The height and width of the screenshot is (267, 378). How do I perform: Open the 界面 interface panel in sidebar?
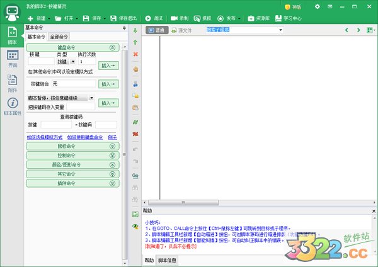pos(12,59)
